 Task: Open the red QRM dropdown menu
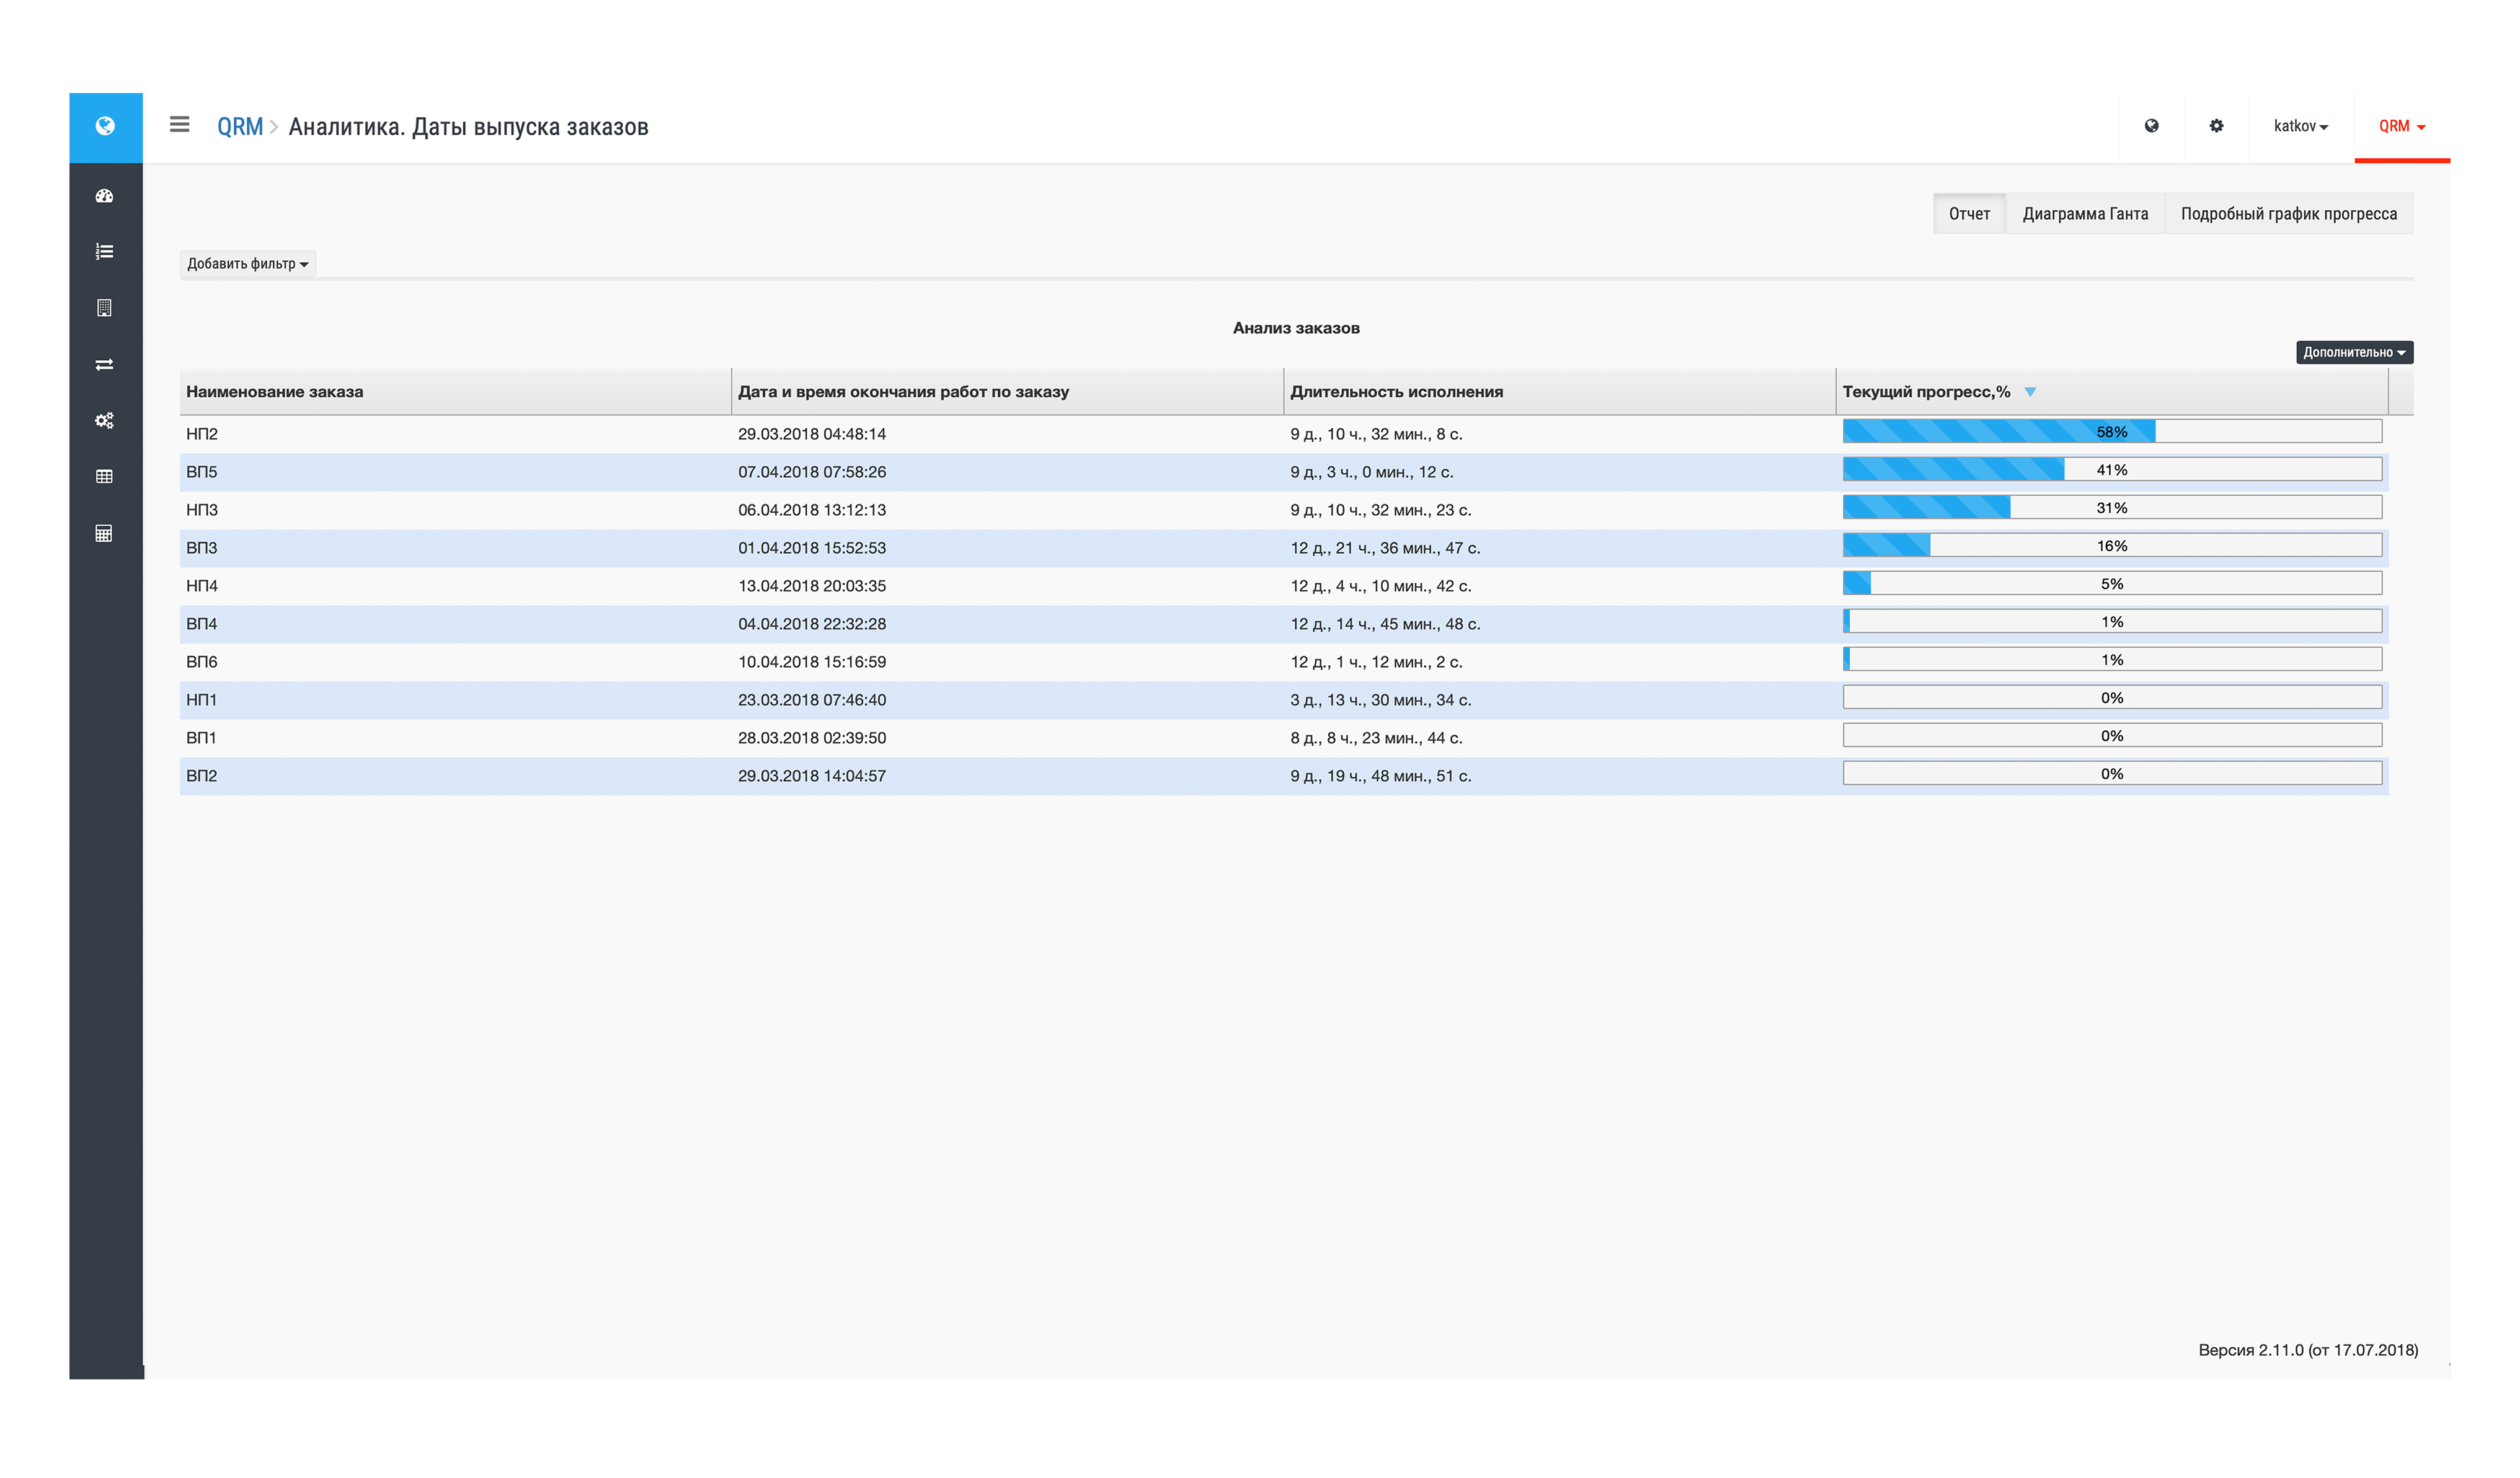coord(2401,126)
